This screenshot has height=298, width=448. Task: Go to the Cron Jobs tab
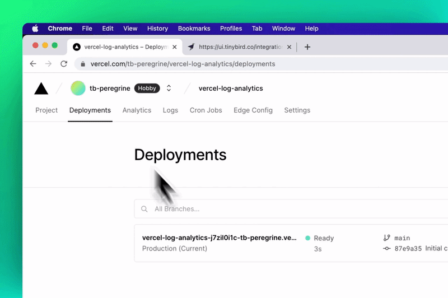pos(206,110)
